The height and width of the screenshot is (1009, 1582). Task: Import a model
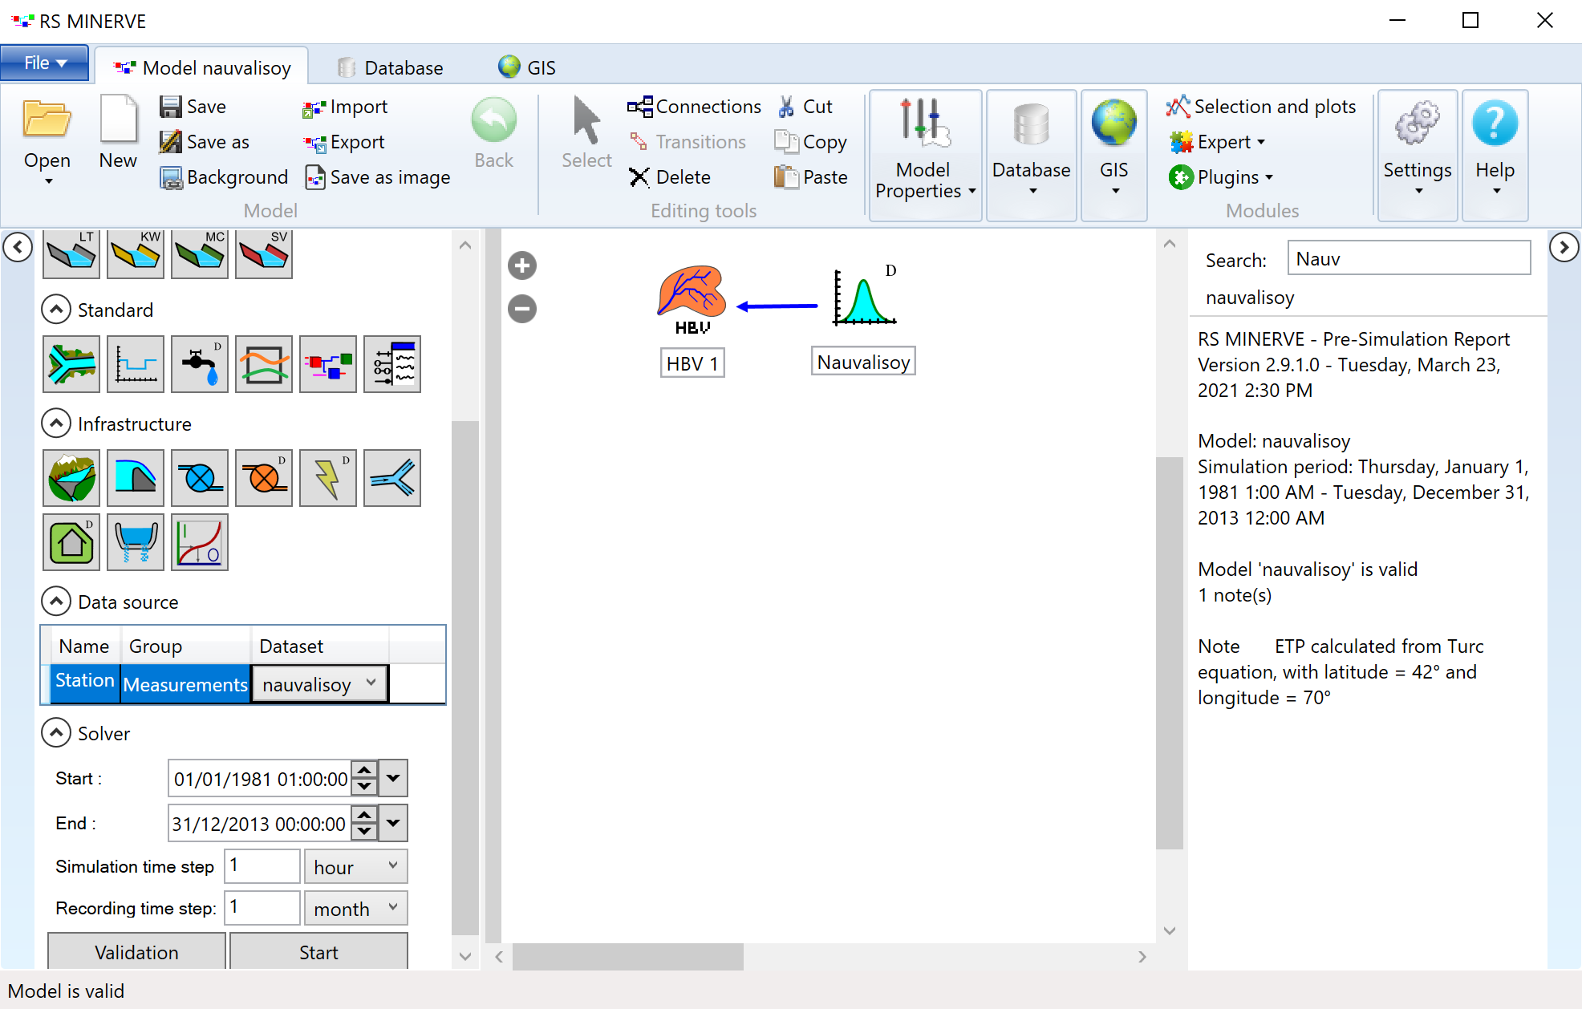point(345,107)
